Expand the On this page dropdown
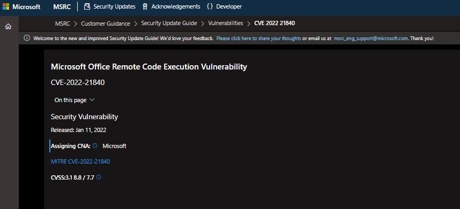 click(x=75, y=100)
